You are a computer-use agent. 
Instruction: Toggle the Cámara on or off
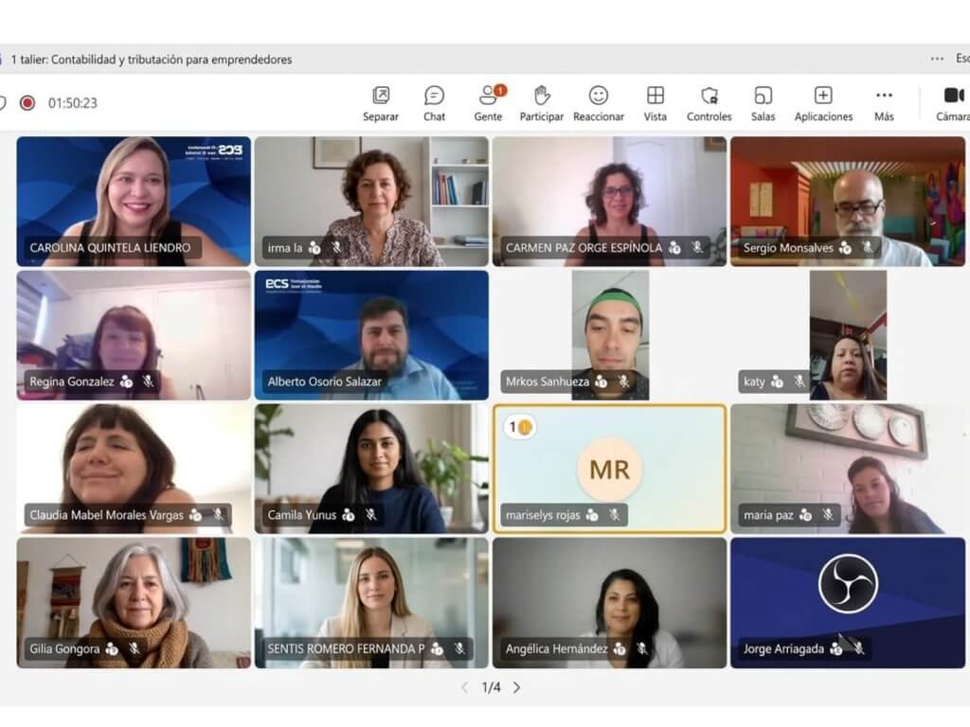click(x=953, y=96)
